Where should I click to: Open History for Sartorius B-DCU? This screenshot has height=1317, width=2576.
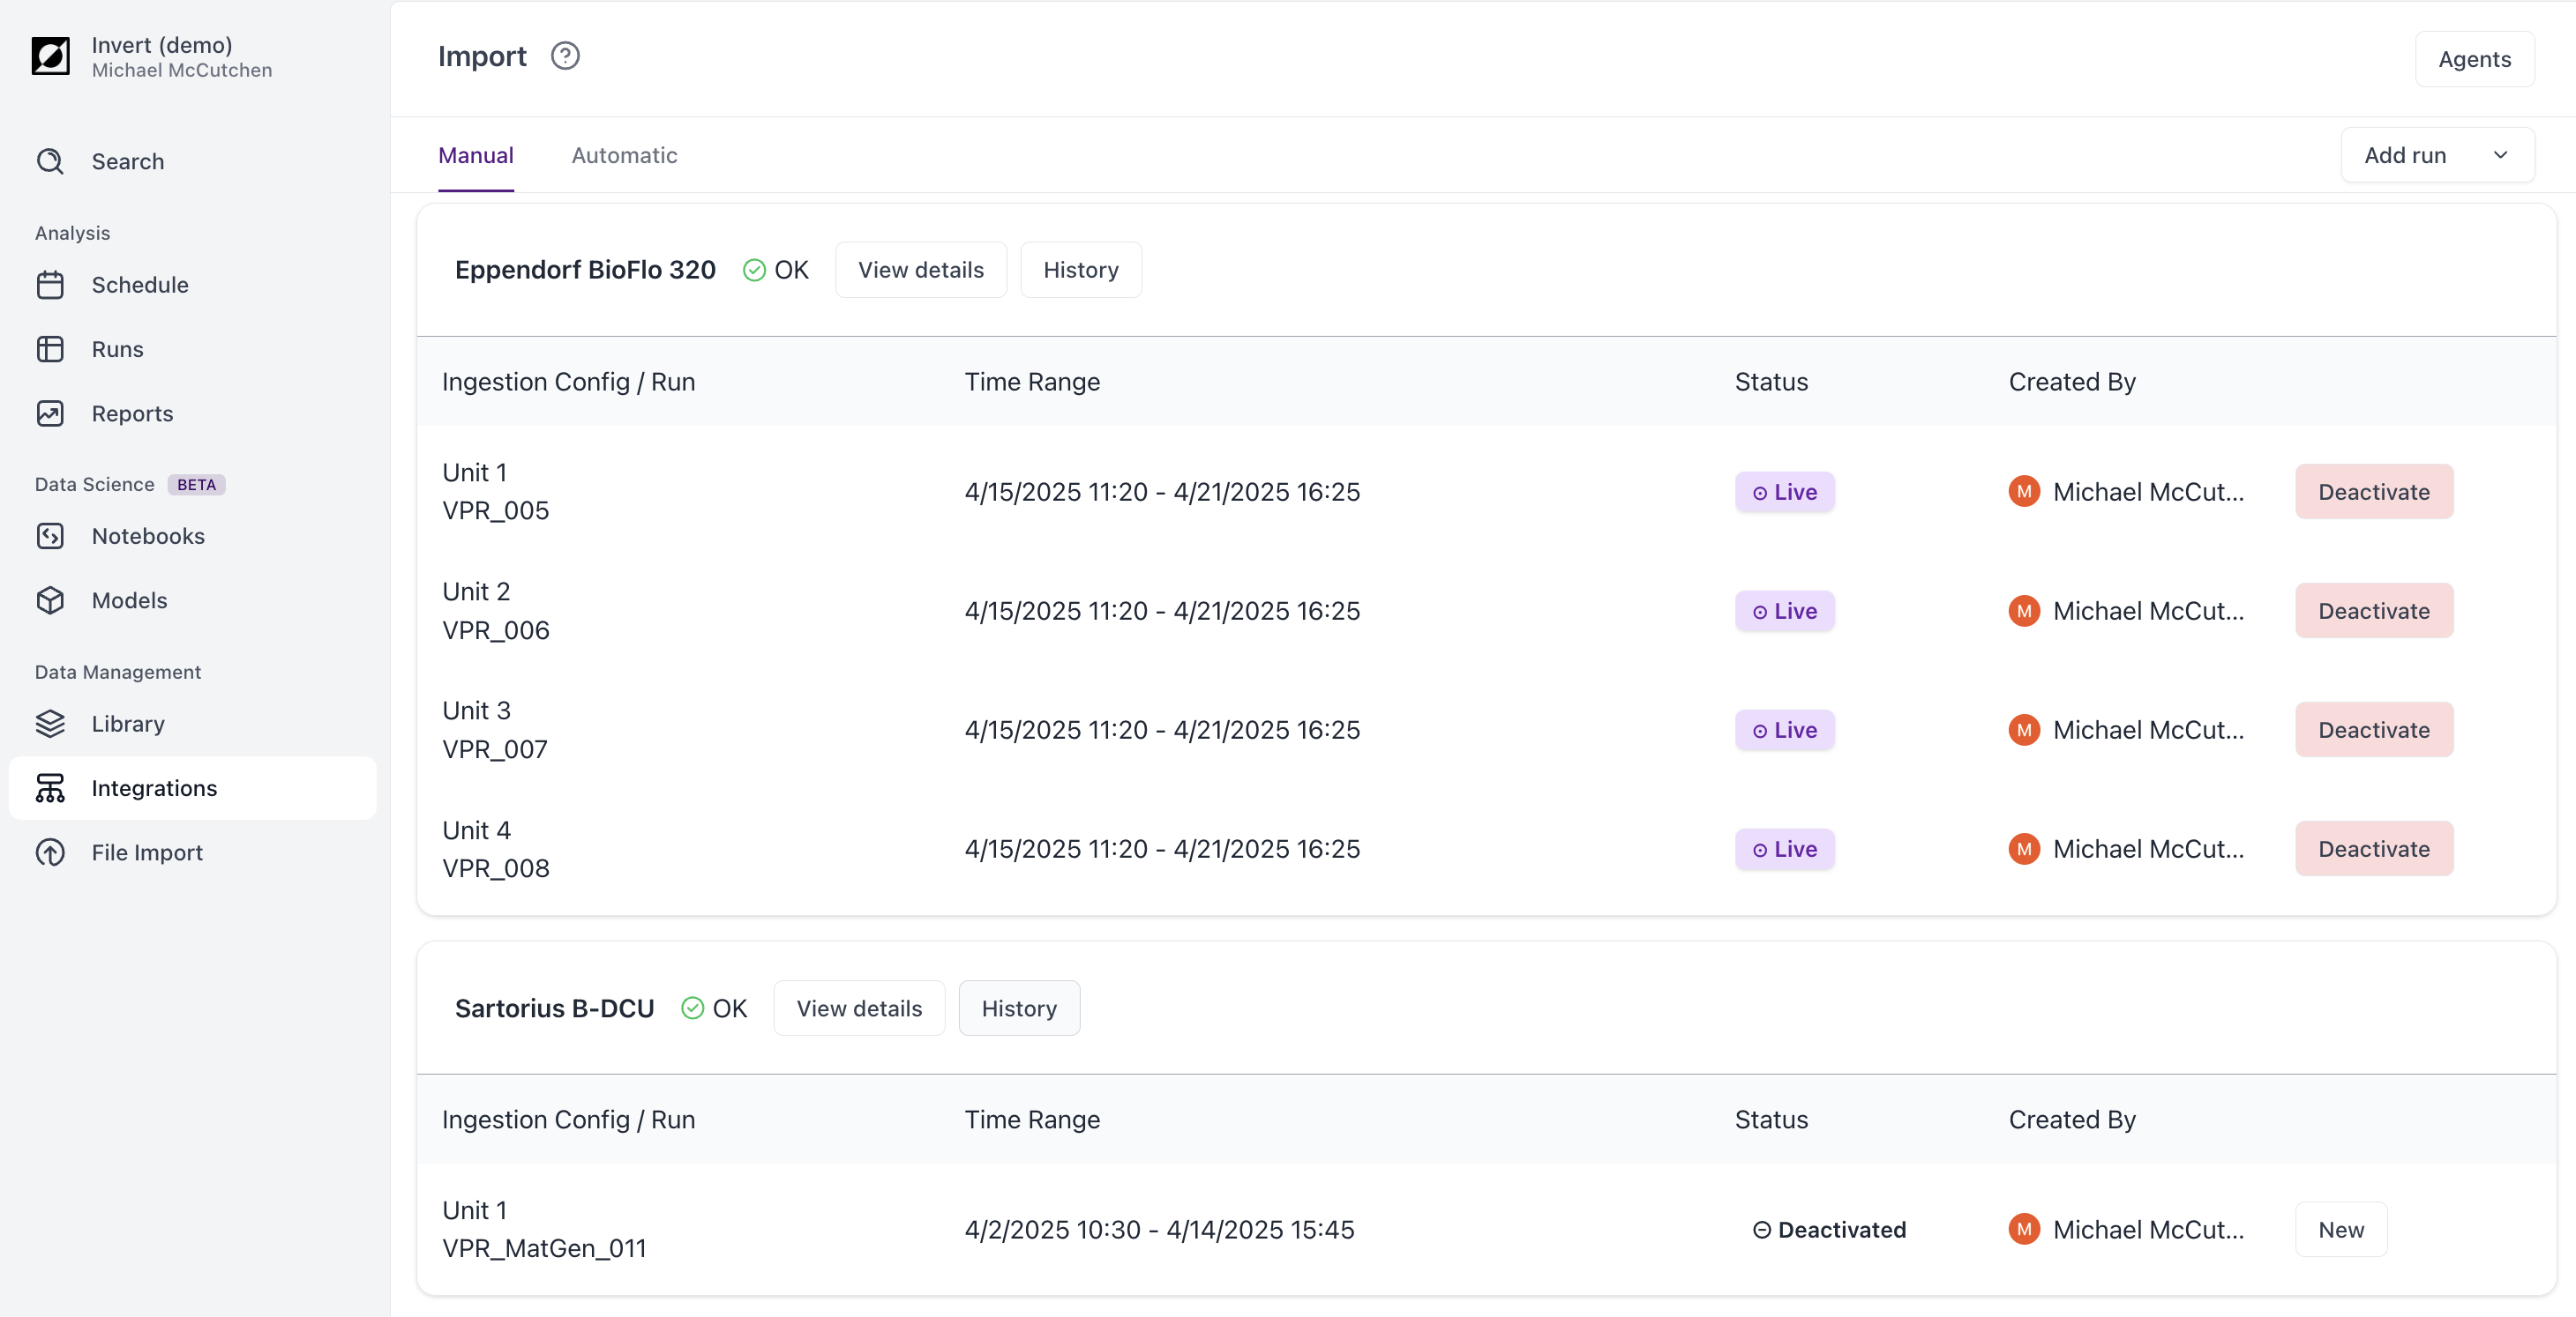click(1019, 1008)
